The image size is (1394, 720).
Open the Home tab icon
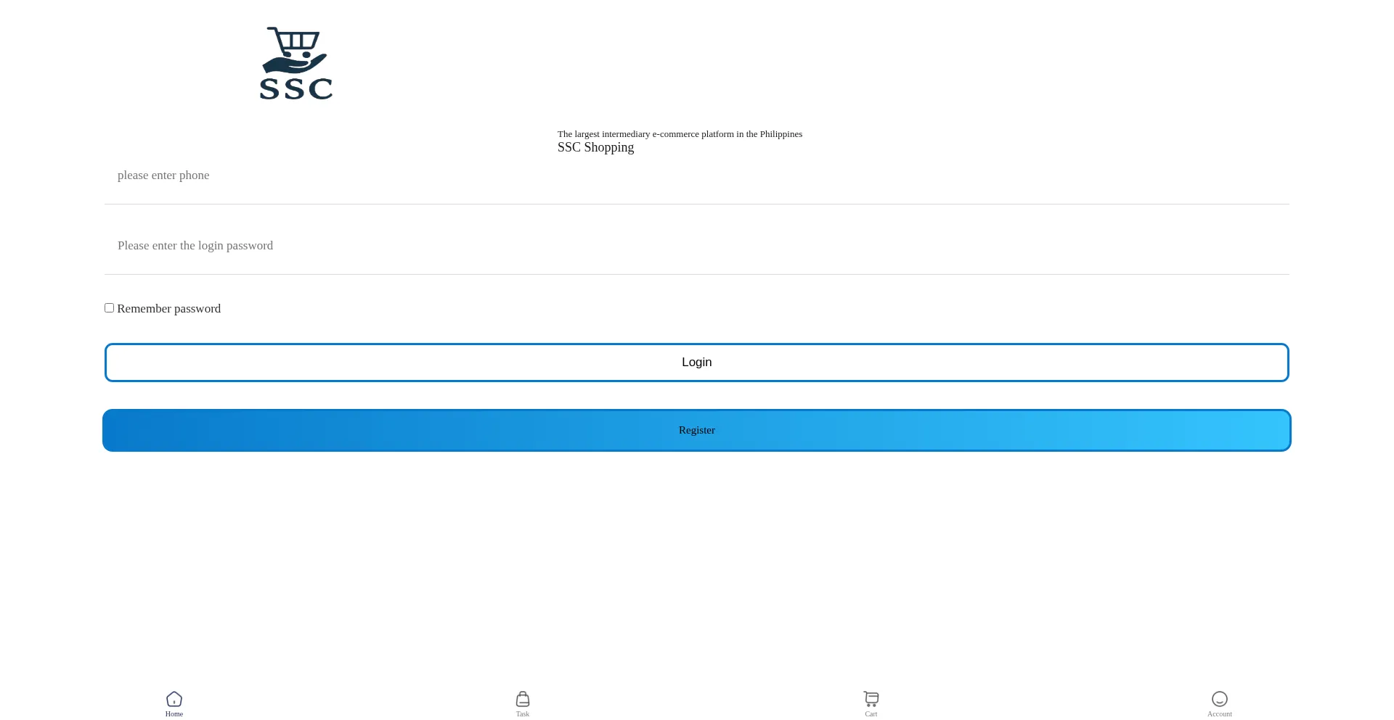pos(174,699)
